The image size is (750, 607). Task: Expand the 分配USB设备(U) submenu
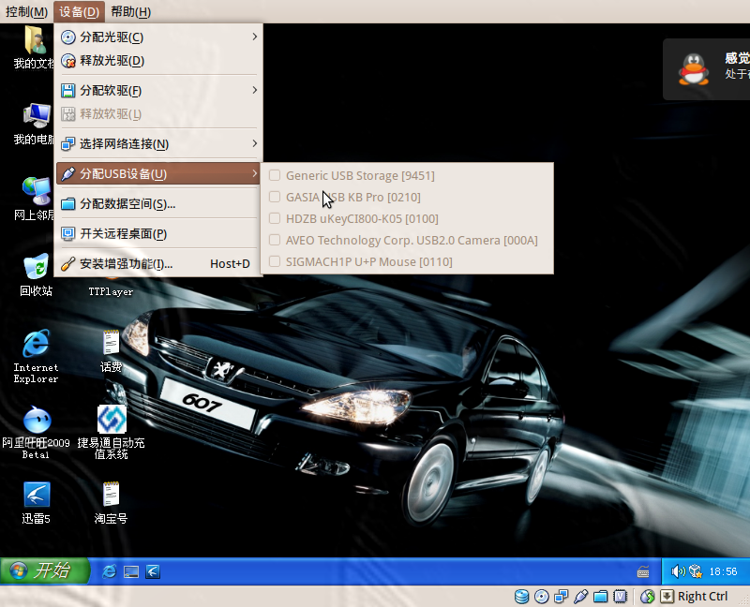pos(158,173)
